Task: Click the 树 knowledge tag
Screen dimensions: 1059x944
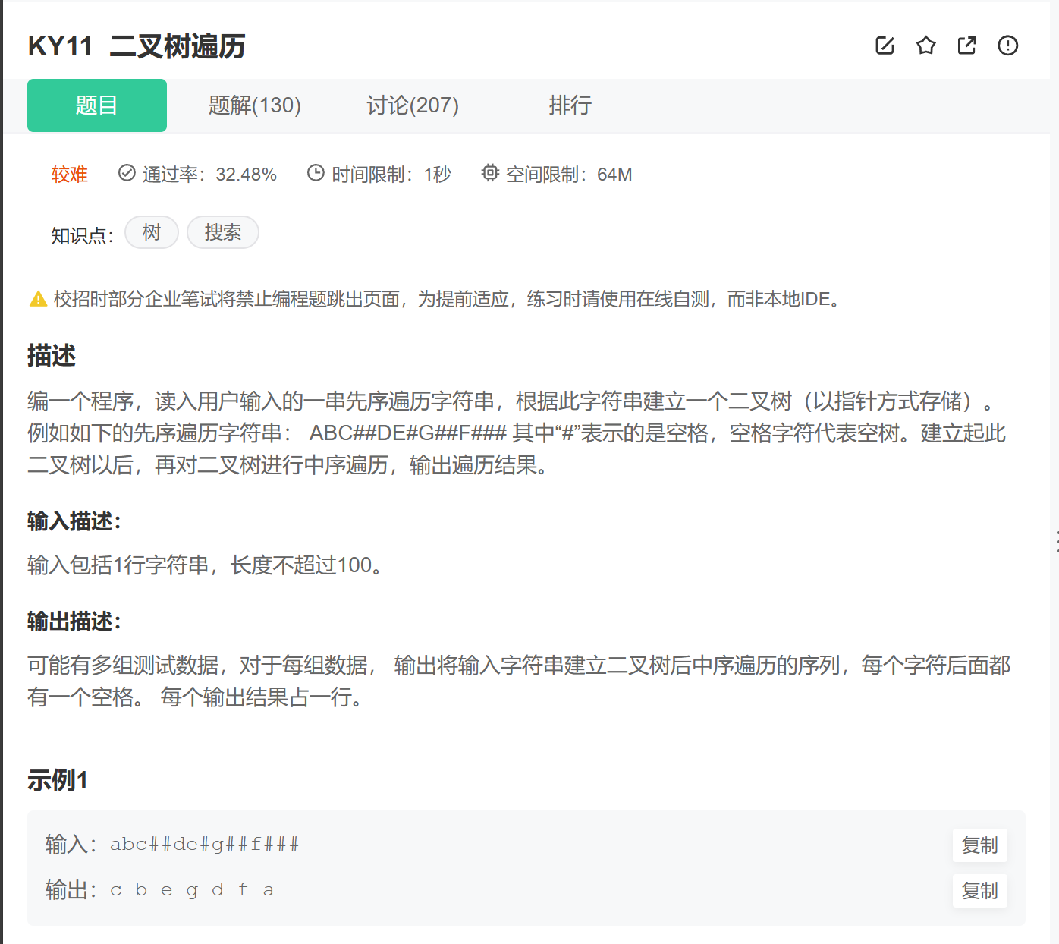Action: (x=151, y=232)
